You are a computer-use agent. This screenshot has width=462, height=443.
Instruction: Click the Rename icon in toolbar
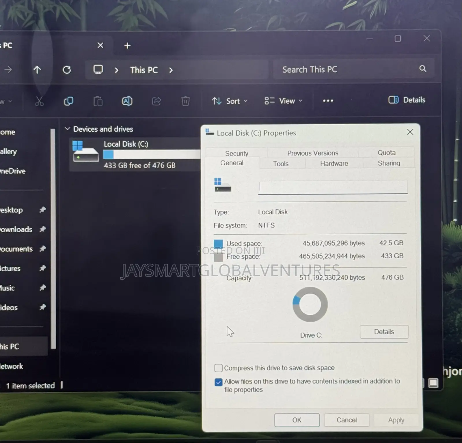[127, 101]
